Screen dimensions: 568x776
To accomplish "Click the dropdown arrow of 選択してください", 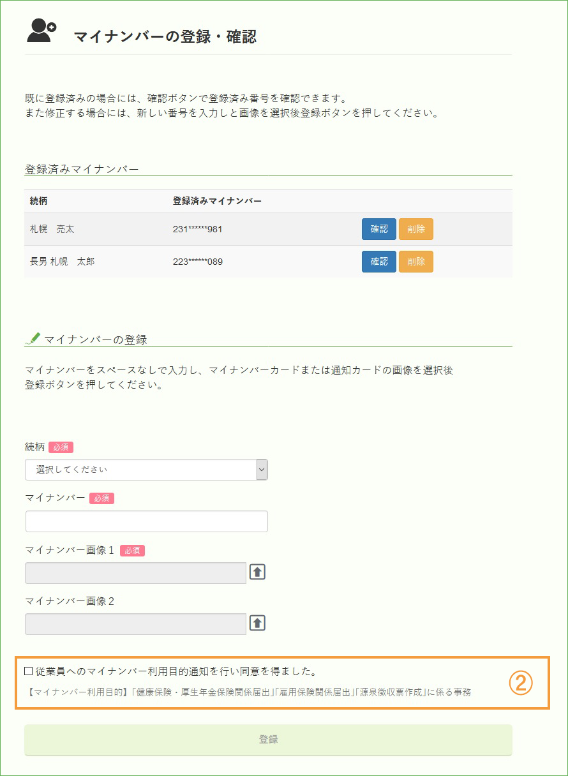I will pos(262,469).
